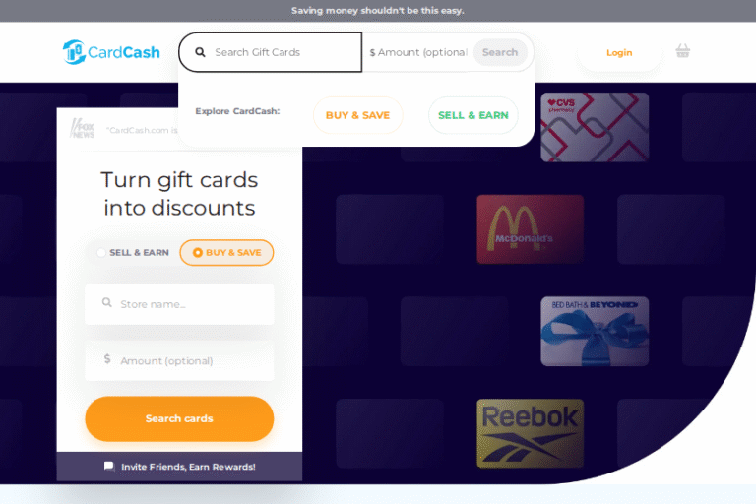Click the dollar sign icon beside Amount field
756x504 pixels.
(107, 359)
